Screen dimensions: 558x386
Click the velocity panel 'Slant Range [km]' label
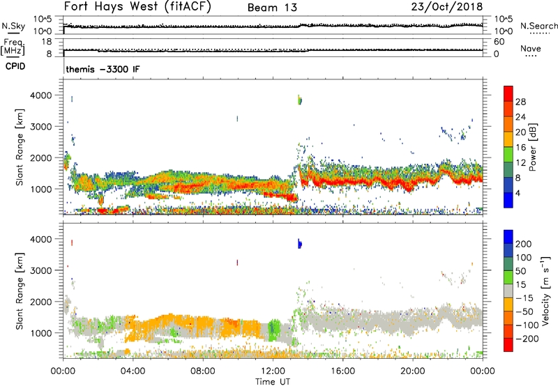click(20, 291)
